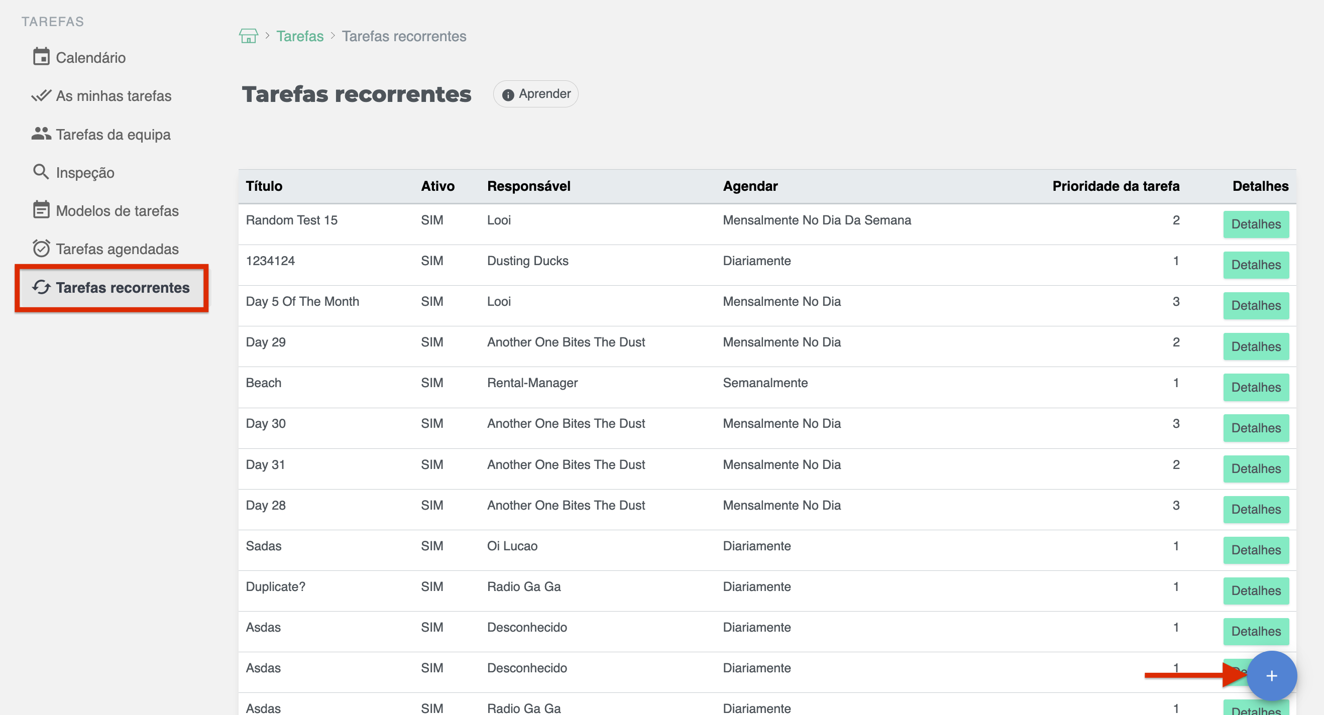Click Tarefas breadcrumb link

[x=300, y=36]
